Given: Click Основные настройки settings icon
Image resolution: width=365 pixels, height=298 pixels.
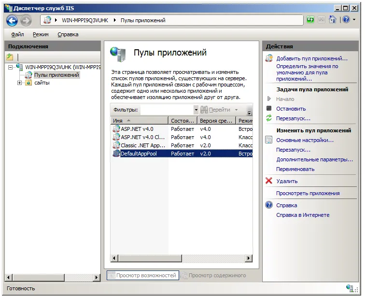Looking at the screenshot, I should click(x=268, y=140).
